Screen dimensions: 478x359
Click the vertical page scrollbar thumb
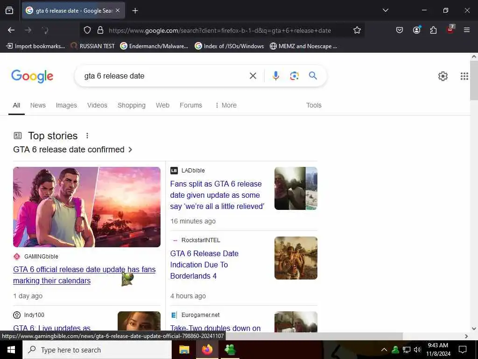coord(474,80)
